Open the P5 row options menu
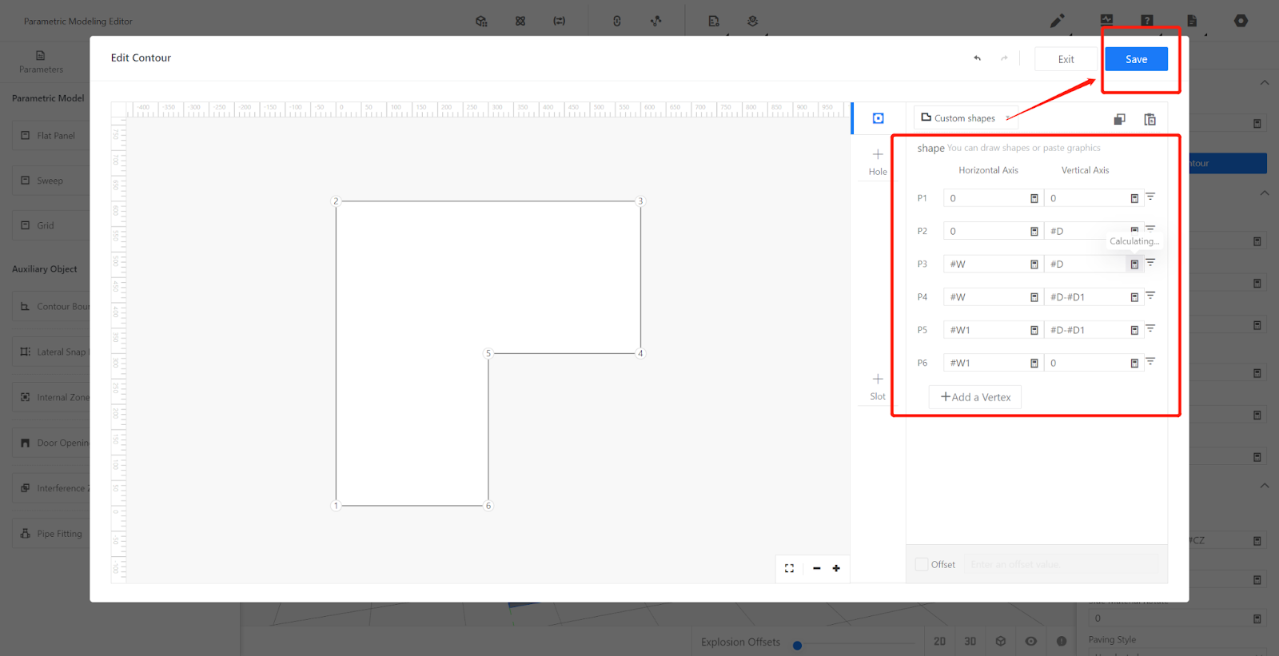 coord(1150,328)
